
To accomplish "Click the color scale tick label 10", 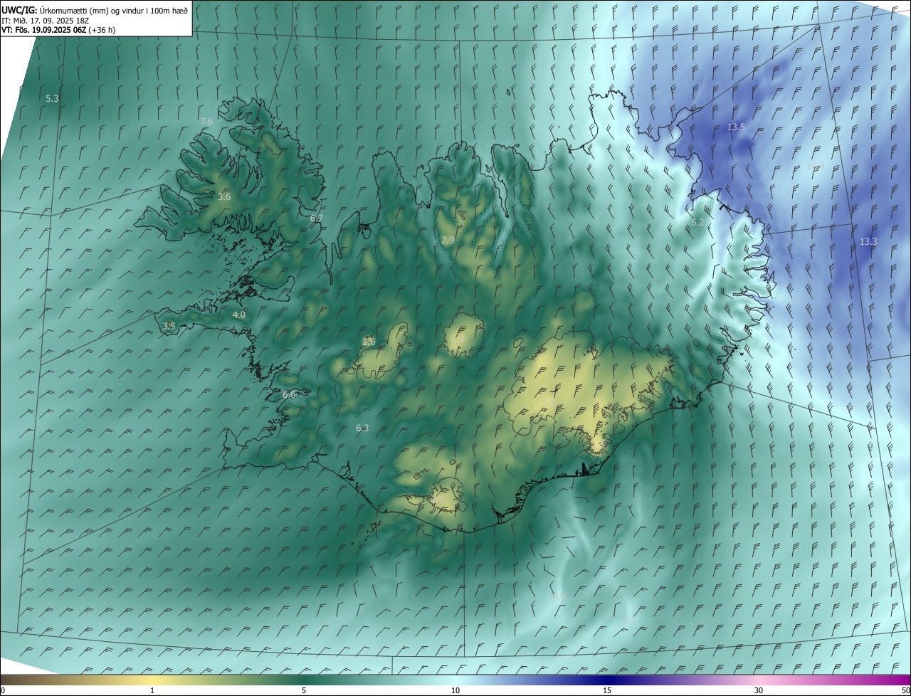I will click(x=455, y=690).
